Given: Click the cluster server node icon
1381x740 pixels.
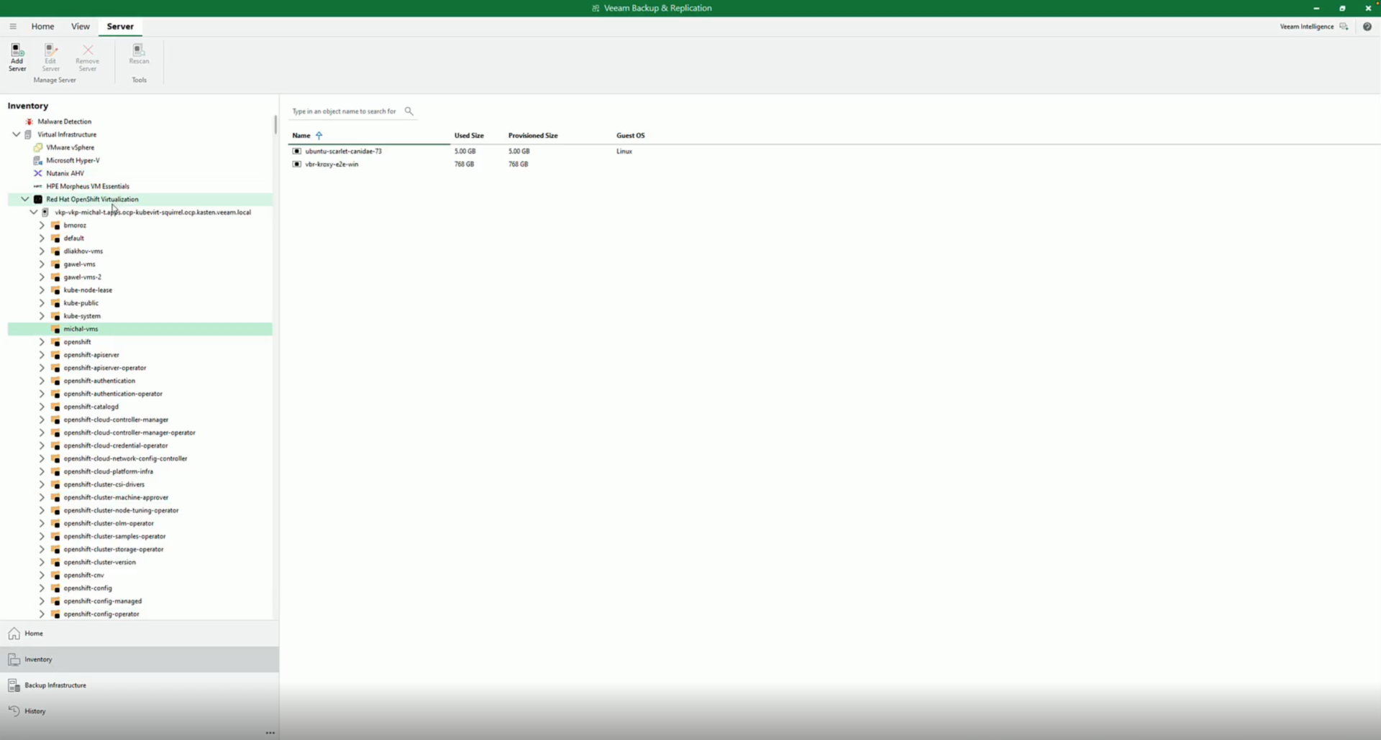Looking at the screenshot, I should (x=45, y=213).
